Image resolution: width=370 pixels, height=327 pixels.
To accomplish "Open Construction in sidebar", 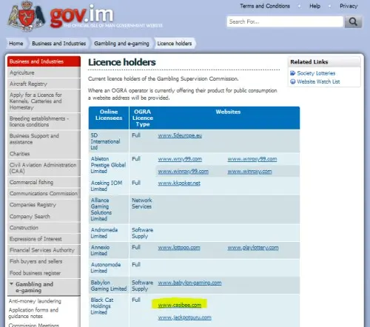I will 44,227.
